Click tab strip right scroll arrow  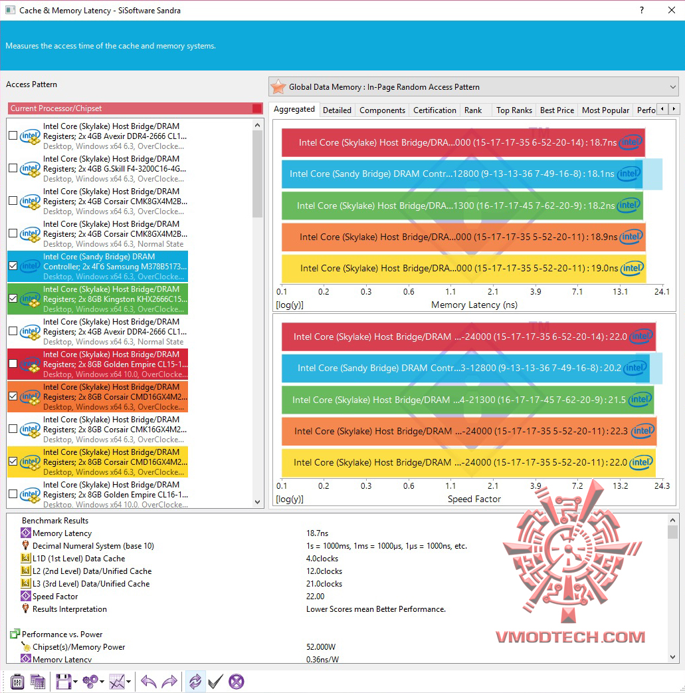[674, 108]
